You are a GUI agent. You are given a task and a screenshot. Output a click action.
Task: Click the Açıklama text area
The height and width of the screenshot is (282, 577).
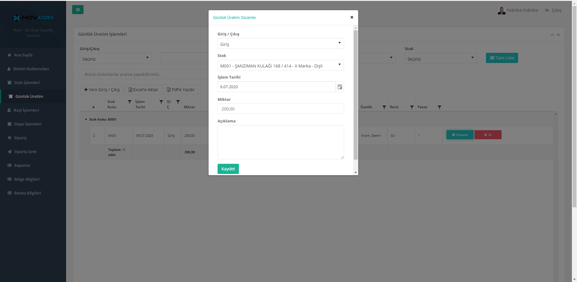pyautogui.click(x=280, y=142)
